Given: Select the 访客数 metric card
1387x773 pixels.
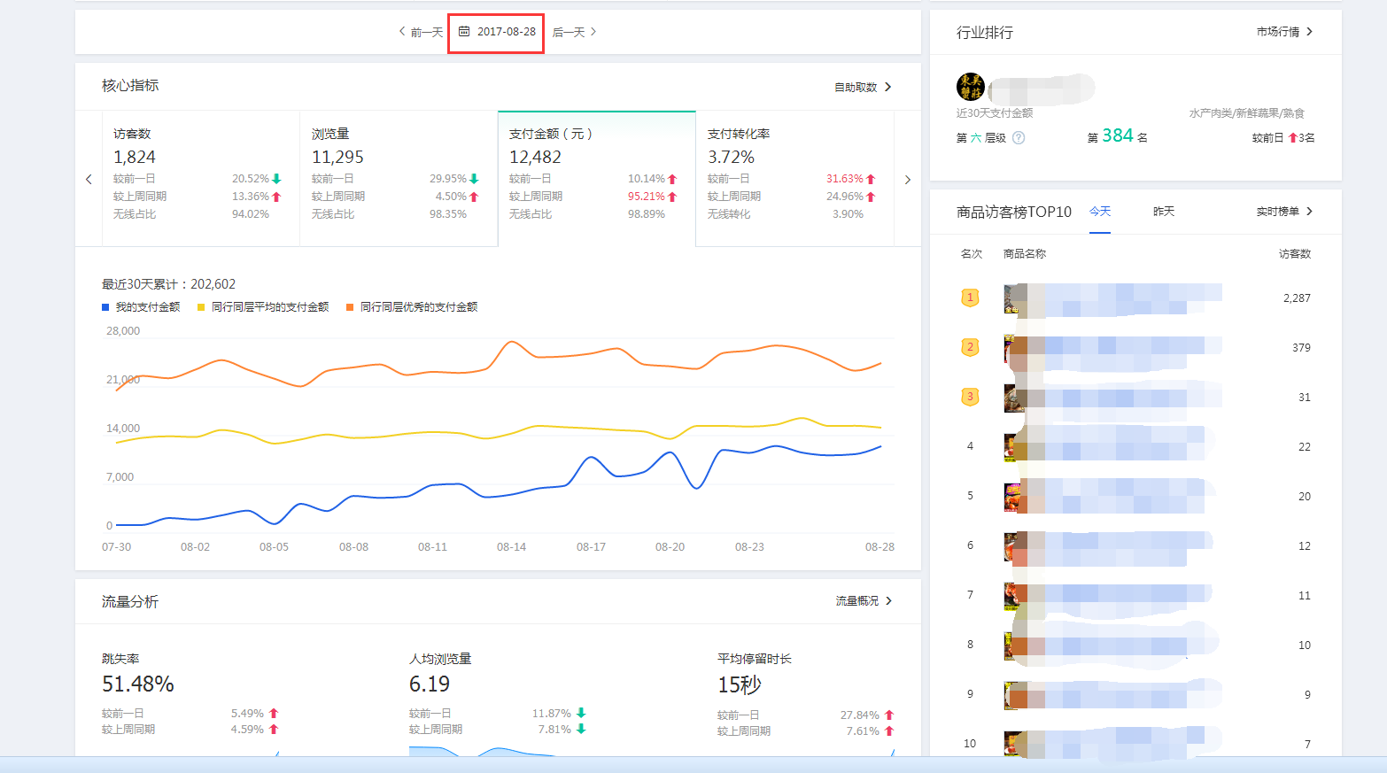Looking at the screenshot, I should click(x=201, y=174).
